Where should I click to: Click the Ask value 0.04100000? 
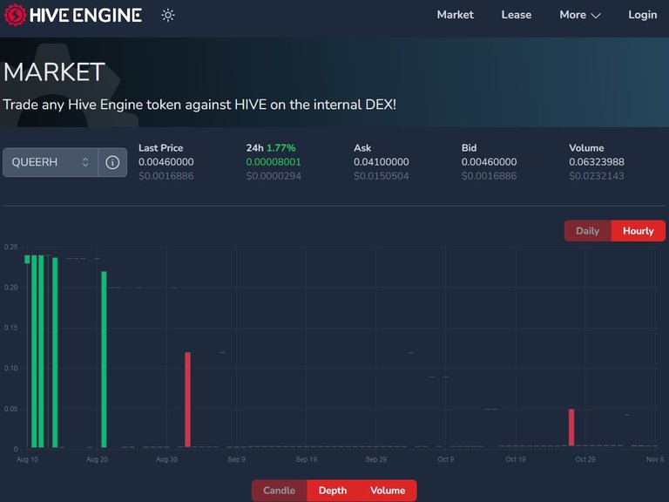381,162
